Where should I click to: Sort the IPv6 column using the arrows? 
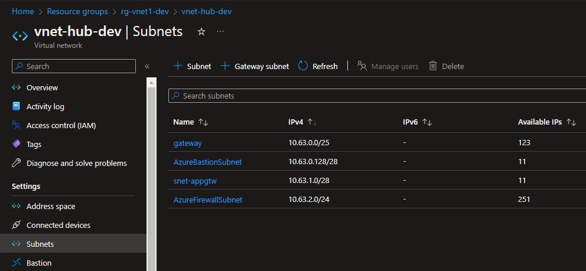(427, 122)
